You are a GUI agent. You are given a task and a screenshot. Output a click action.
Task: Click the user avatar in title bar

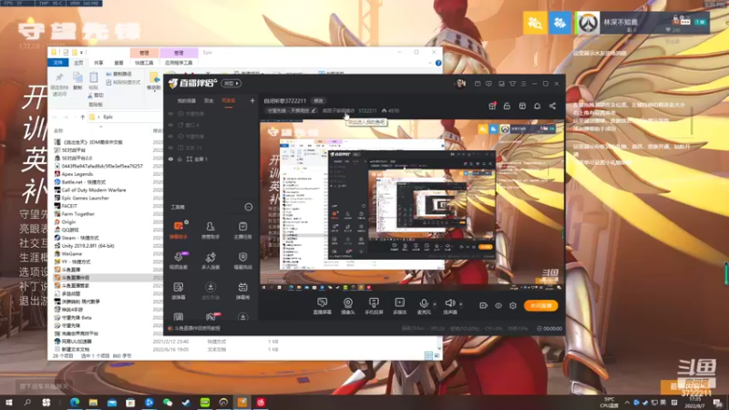(x=460, y=83)
